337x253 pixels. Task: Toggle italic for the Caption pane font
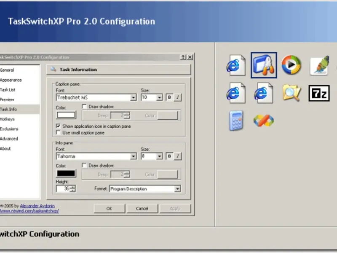click(x=177, y=97)
